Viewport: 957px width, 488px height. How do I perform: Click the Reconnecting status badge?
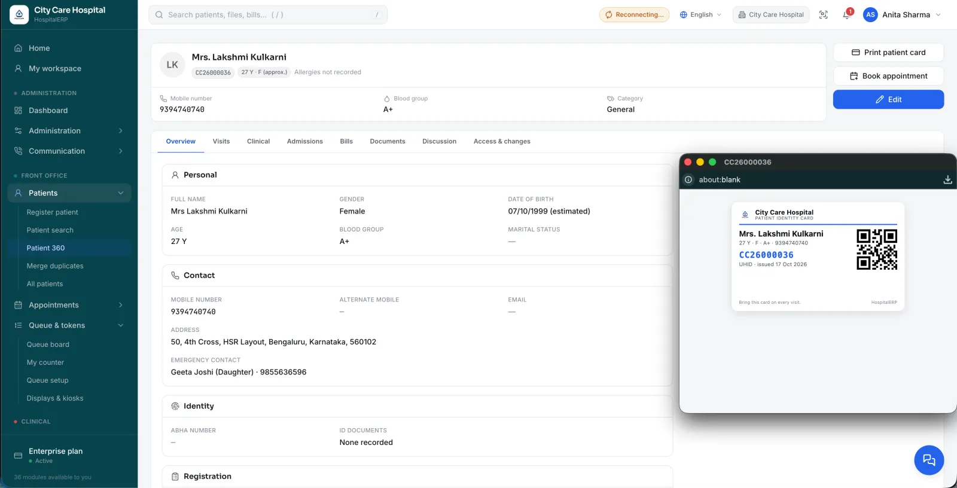tap(634, 15)
